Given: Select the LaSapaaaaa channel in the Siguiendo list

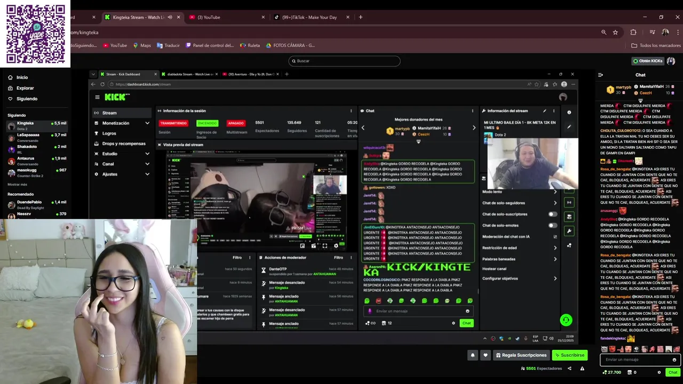Looking at the screenshot, I should [x=37, y=138].
